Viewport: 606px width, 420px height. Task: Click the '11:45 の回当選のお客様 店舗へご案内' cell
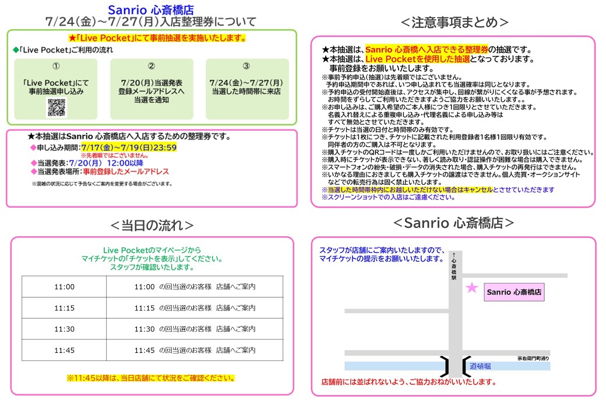click(195, 351)
